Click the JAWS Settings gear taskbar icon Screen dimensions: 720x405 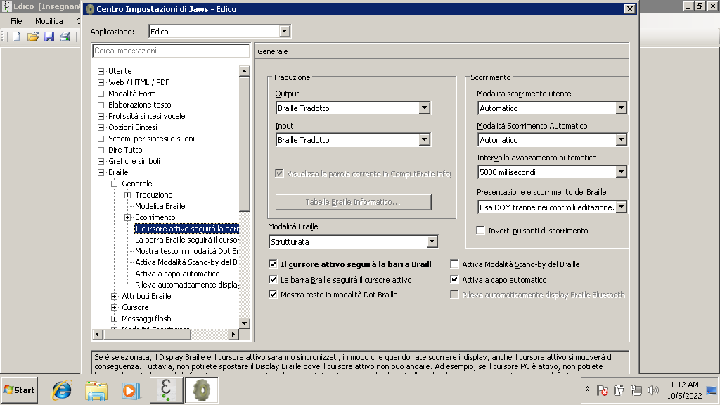pos(201,390)
